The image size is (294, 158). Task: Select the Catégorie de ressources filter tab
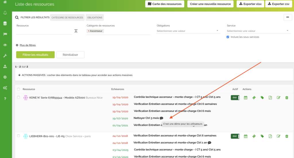point(67,17)
